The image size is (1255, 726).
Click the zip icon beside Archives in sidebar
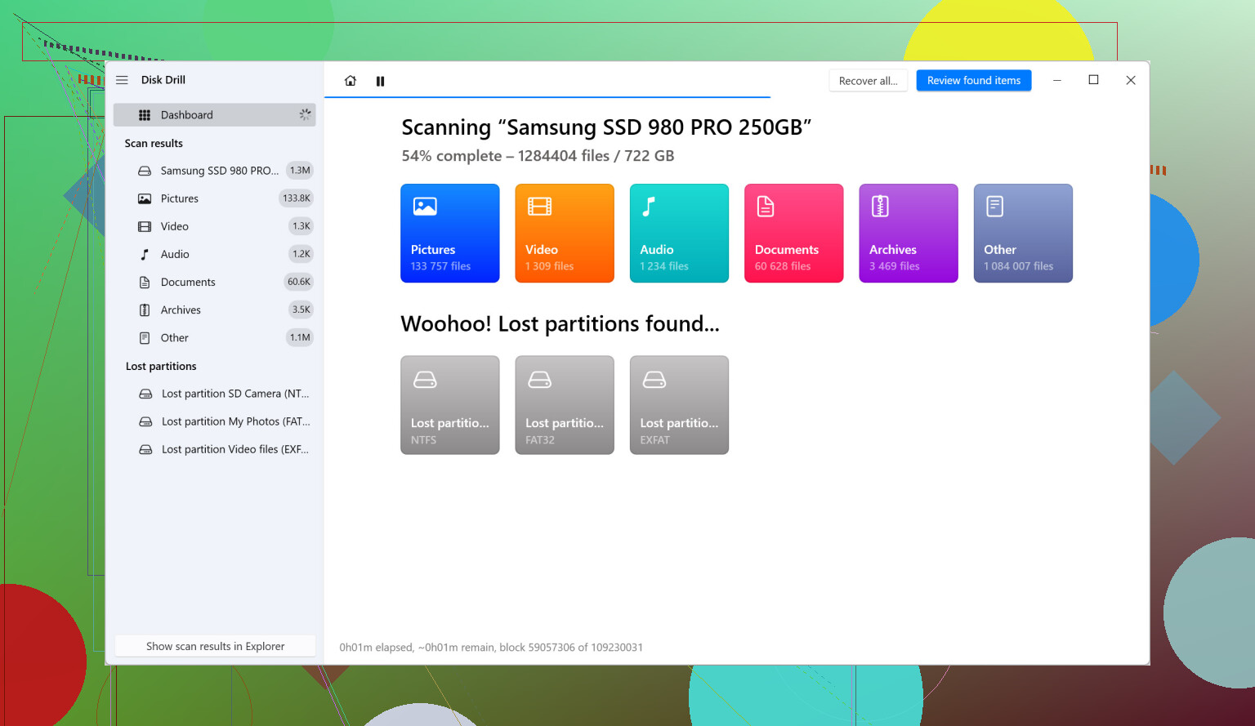click(x=145, y=310)
